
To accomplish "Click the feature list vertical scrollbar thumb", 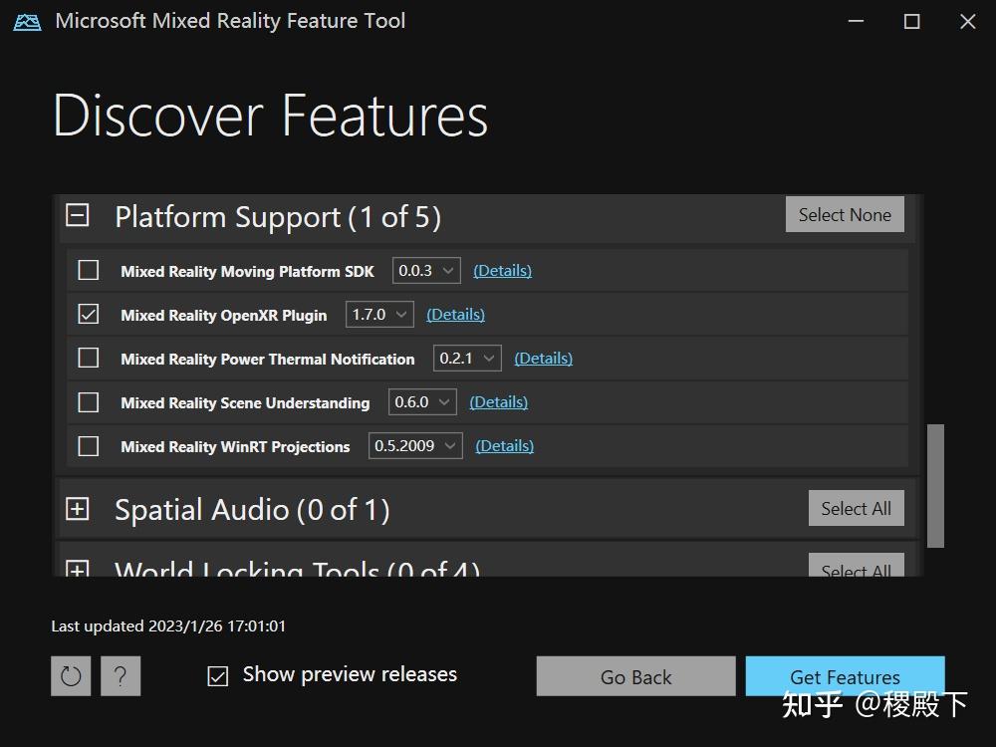I will point(935,485).
